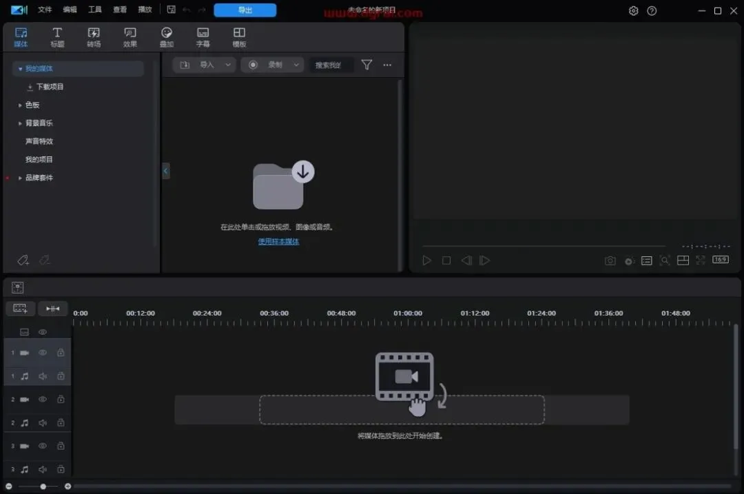This screenshot has width=744, height=494.
Task: Select 声音特效 (Sound Effects) in the tree
Action: coord(39,141)
